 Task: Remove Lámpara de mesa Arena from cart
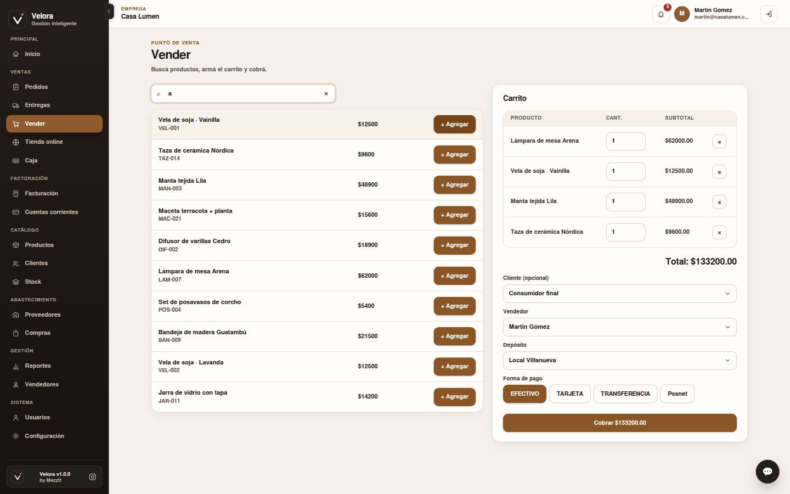(719, 142)
